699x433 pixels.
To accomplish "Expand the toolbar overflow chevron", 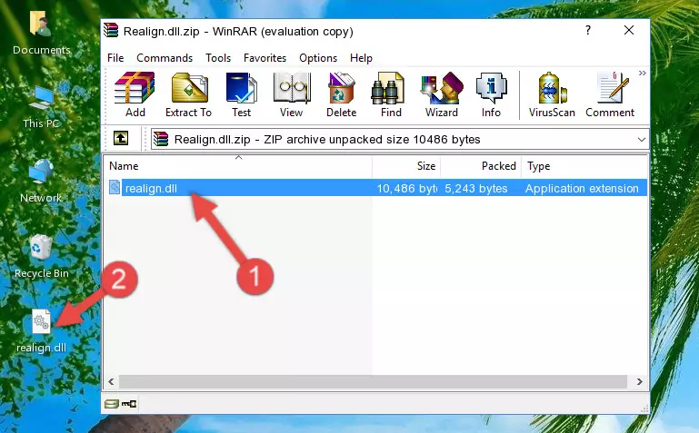I will [x=642, y=73].
